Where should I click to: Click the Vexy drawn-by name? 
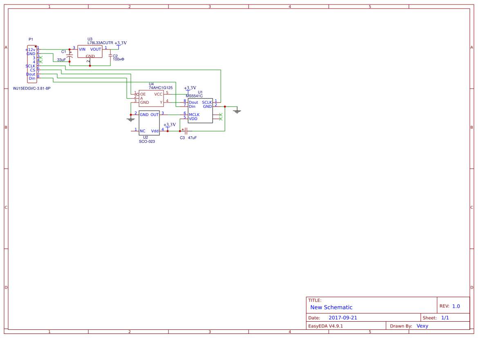pos(422,326)
